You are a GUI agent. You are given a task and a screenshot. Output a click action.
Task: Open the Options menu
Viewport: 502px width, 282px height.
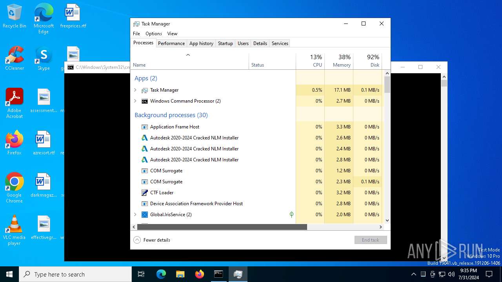154,34
